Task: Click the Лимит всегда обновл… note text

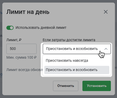Action: [x=25, y=70]
